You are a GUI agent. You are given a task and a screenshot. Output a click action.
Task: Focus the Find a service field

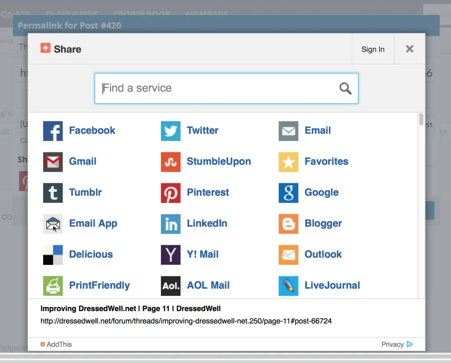(x=226, y=88)
